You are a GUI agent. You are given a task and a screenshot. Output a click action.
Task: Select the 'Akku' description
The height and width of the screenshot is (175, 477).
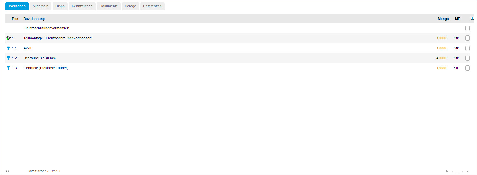pyautogui.click(x=27, y=48)
